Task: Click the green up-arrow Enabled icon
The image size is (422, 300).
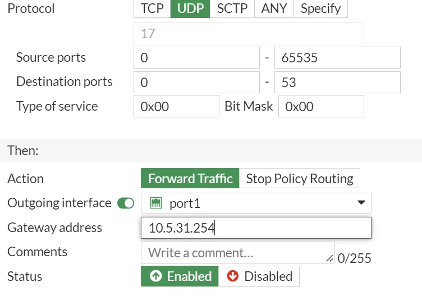Action: pos(156,276)
